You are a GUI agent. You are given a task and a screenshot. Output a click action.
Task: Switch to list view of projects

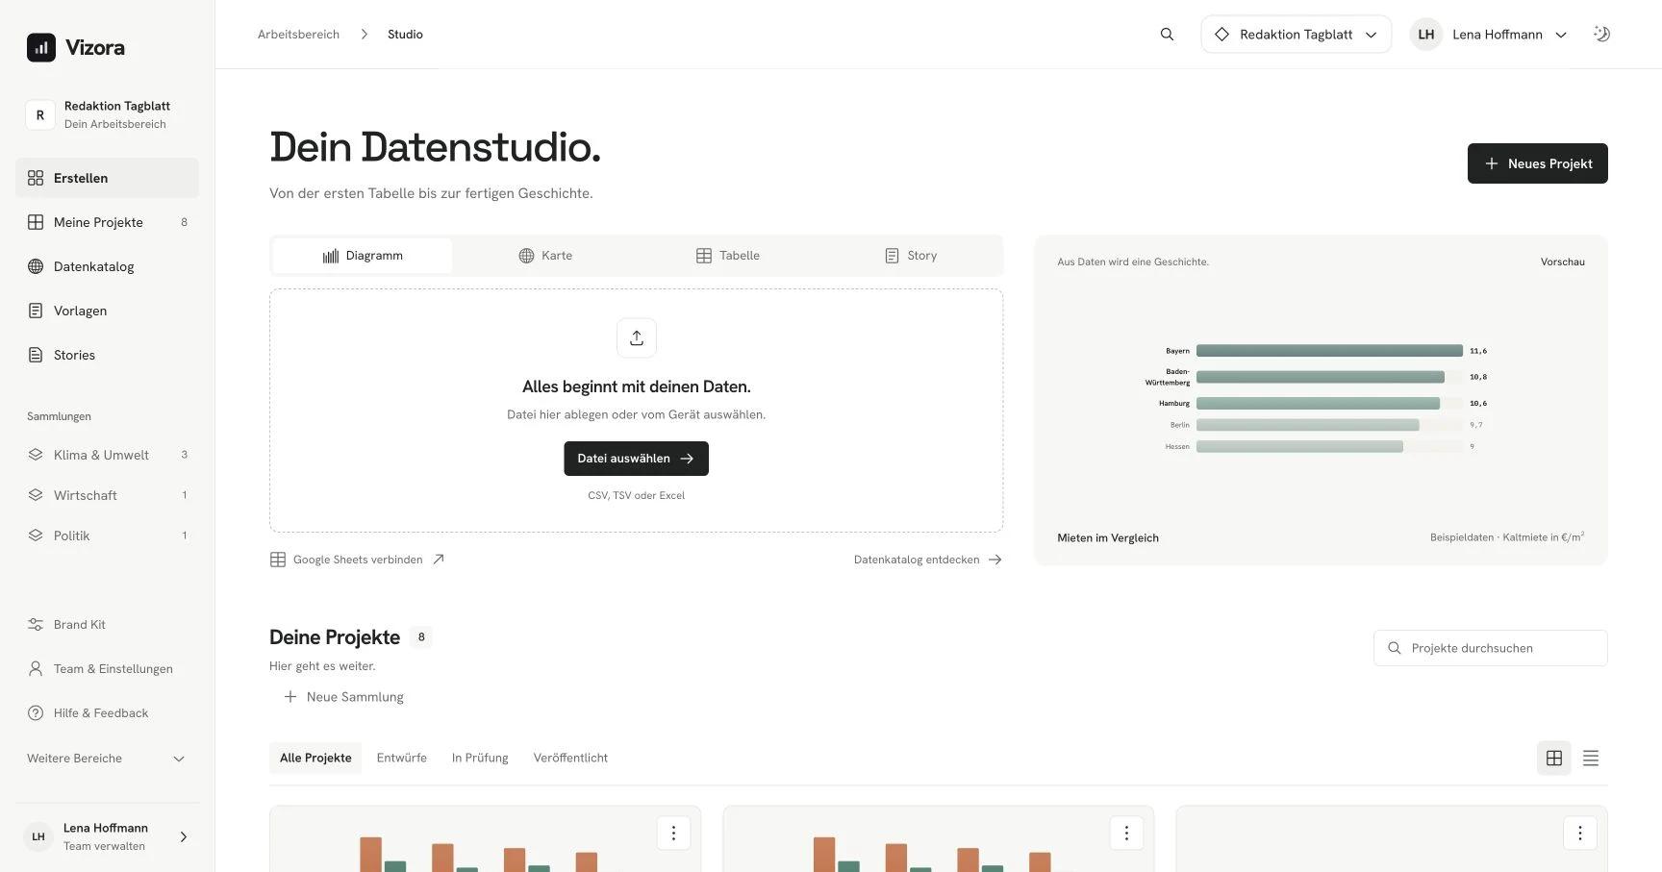point(1591,758)
